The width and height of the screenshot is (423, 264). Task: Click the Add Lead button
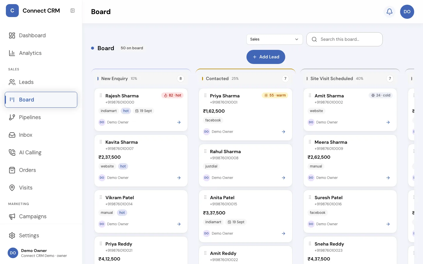[266, 57]
